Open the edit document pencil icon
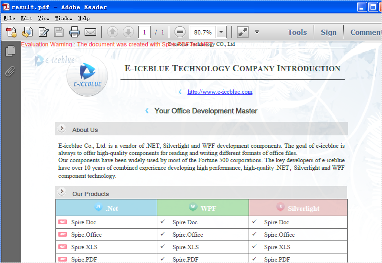 [x=44, y=32]
